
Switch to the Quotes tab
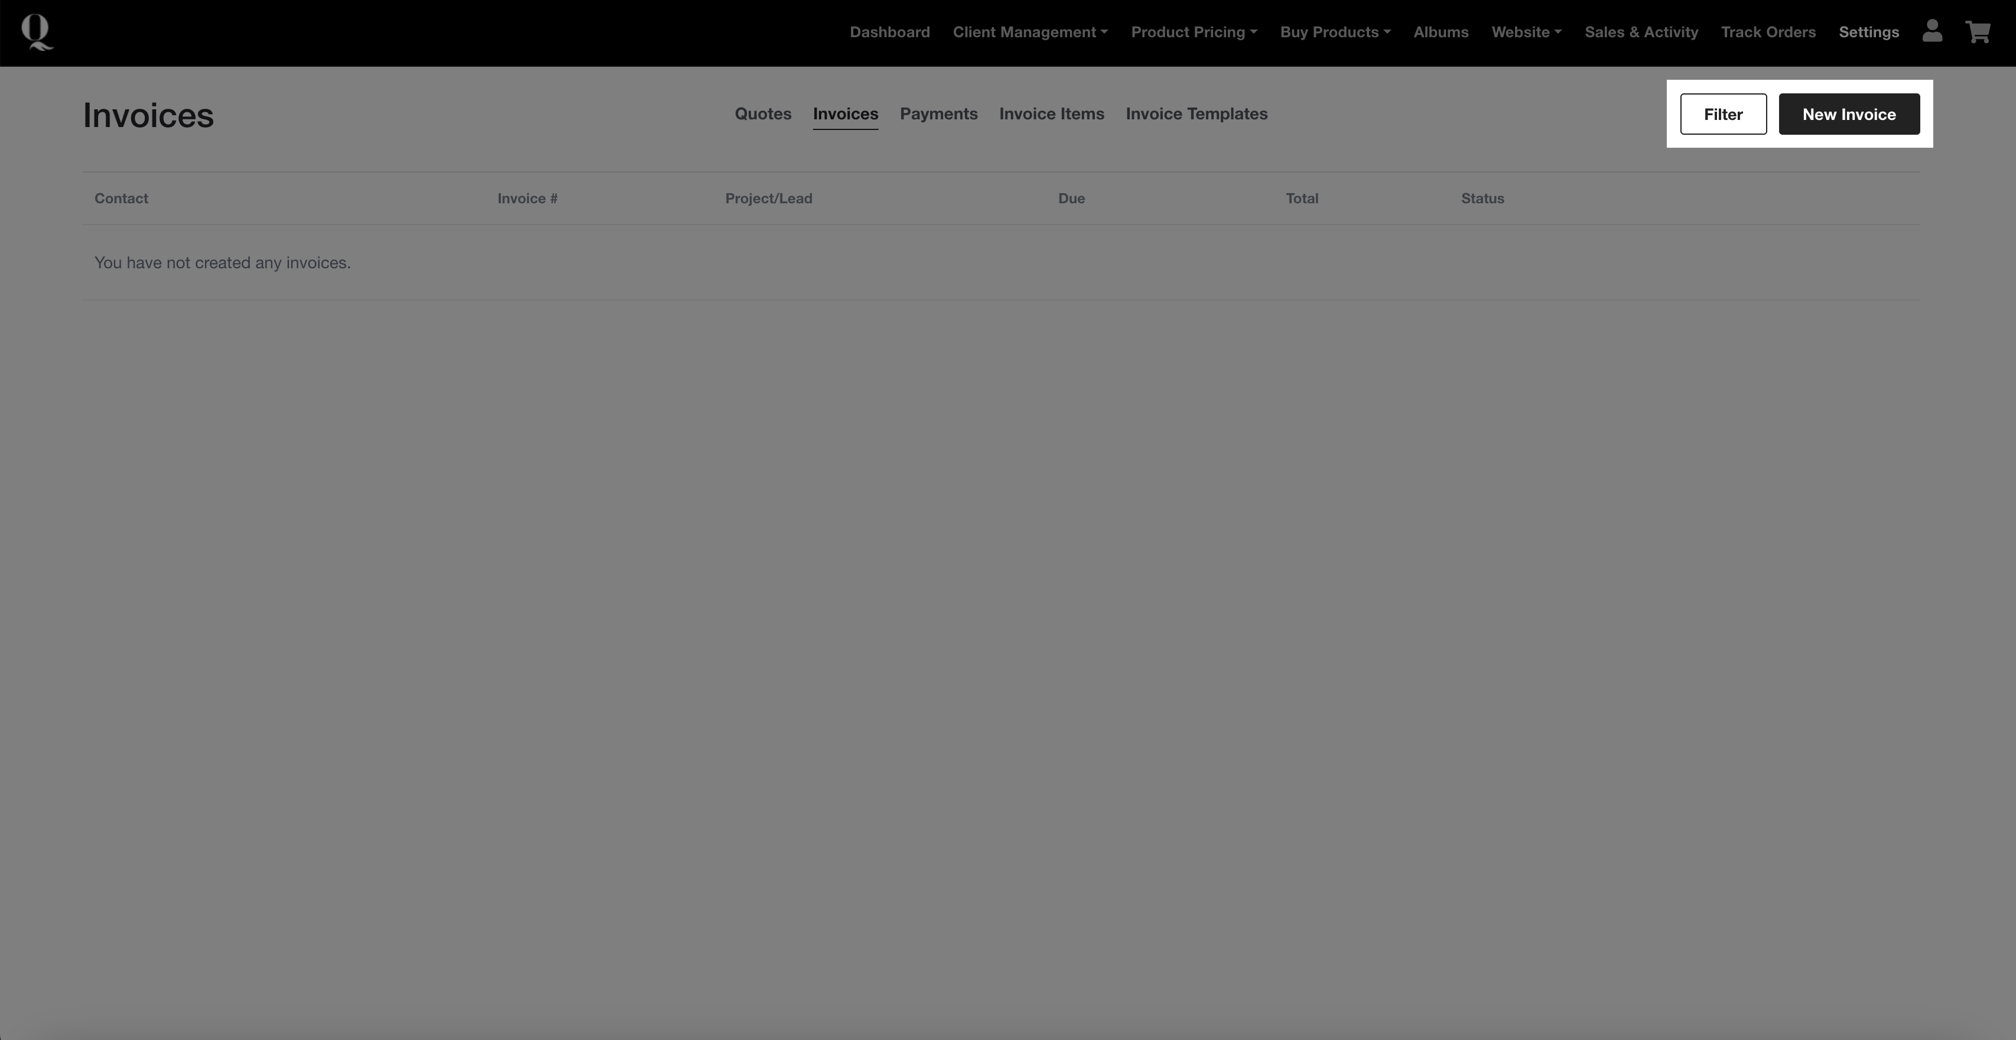[x=762, y=114]
